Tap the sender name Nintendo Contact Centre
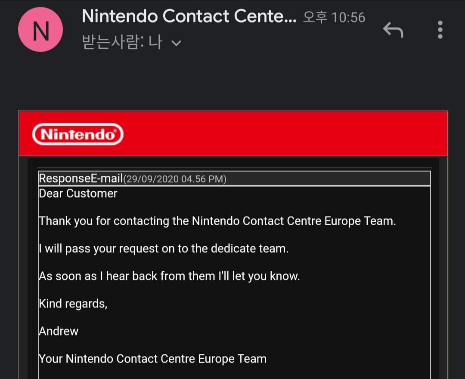The height and width of the screenshot is (379, 465). pos(189,17)
